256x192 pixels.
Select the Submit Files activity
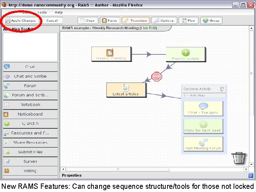point(30,152)
